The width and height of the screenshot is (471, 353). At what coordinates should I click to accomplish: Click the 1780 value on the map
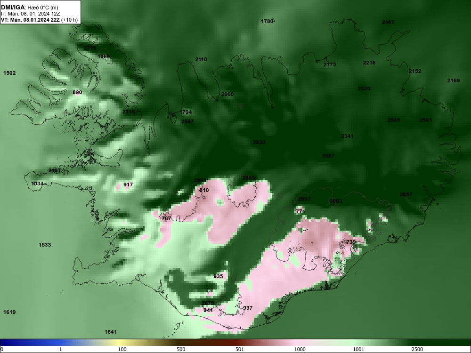click(267, 21)
